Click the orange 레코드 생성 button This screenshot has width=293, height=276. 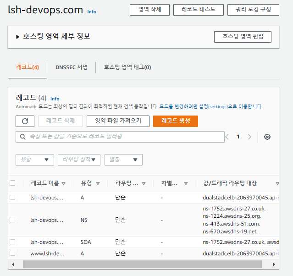tap(176, 121)
